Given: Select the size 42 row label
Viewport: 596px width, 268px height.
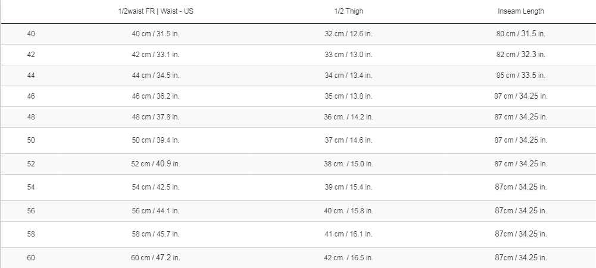Looking at the screenshot, I should [31, 55].
